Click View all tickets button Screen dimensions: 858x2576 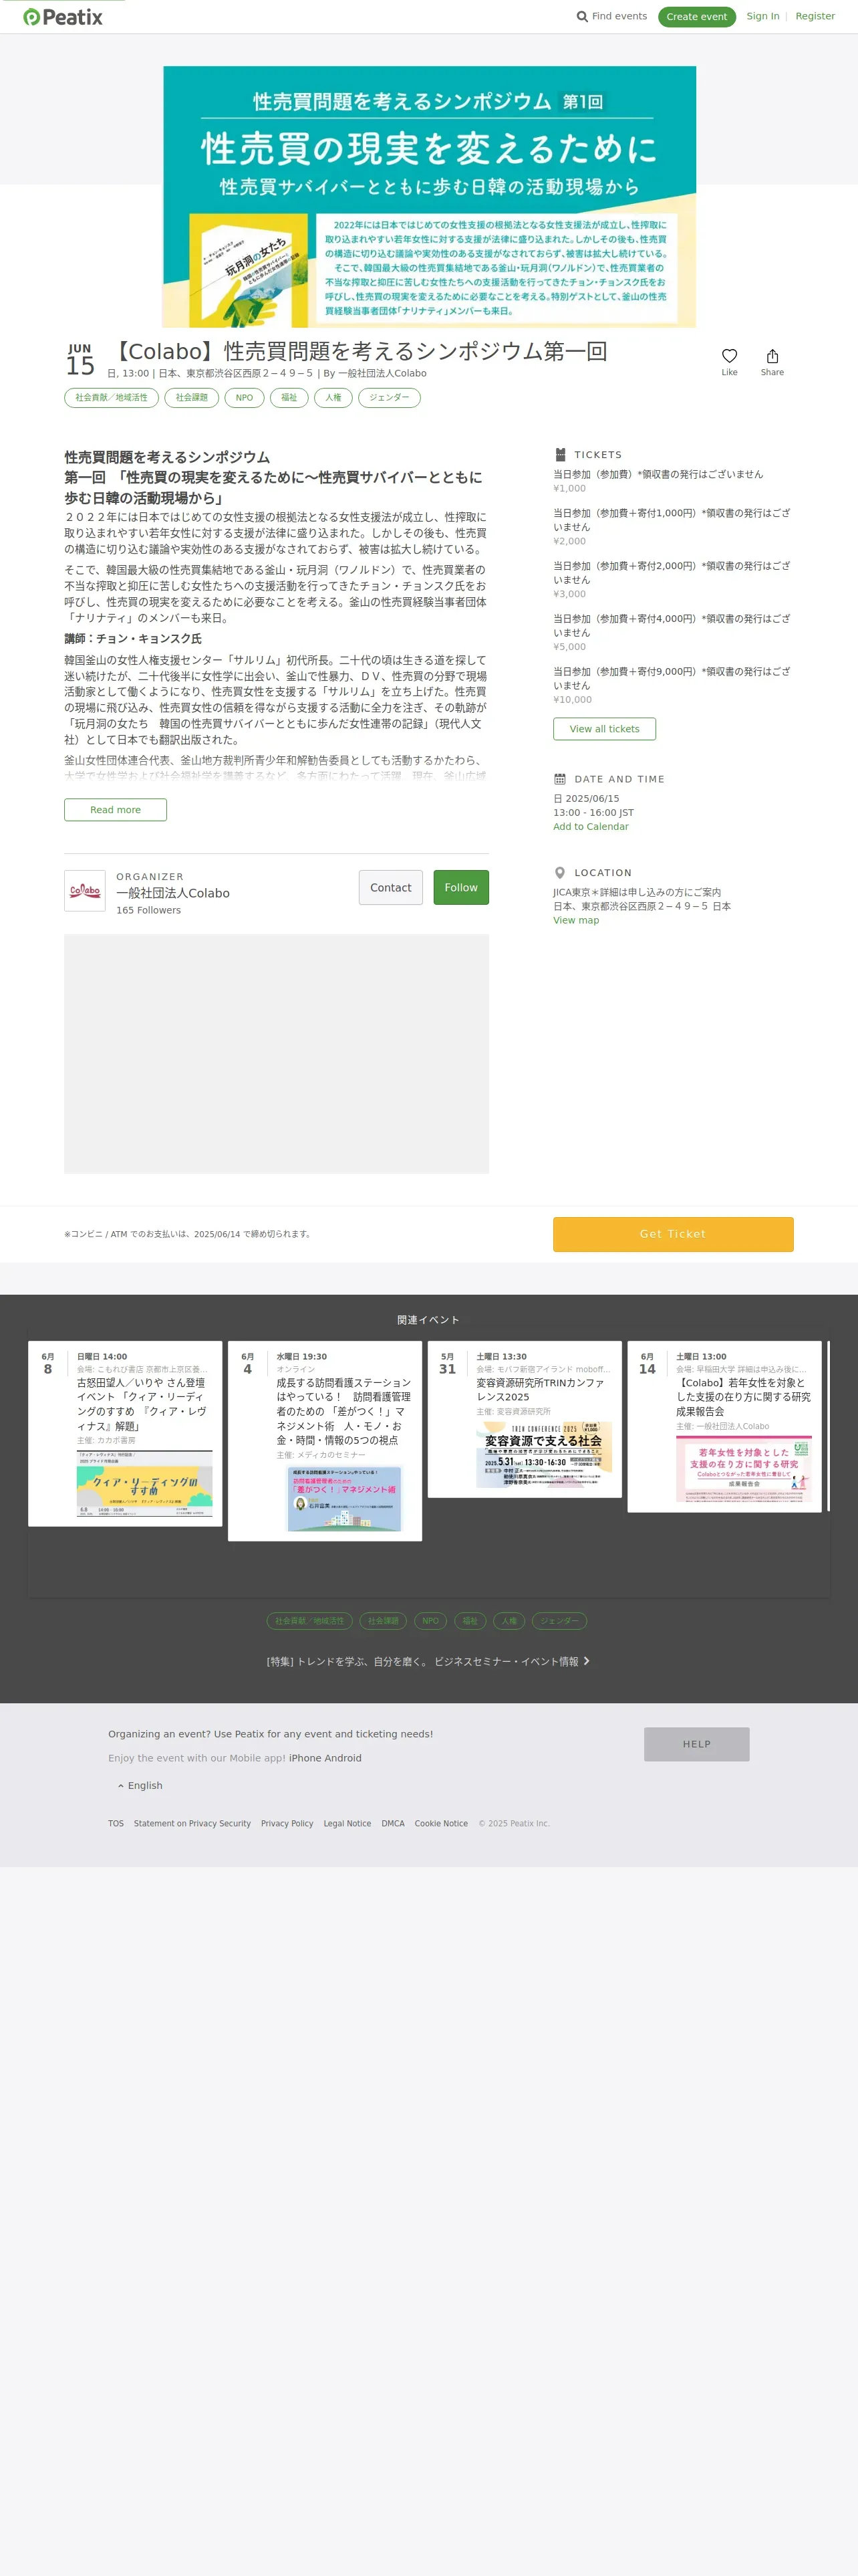(x=604, y=729)
